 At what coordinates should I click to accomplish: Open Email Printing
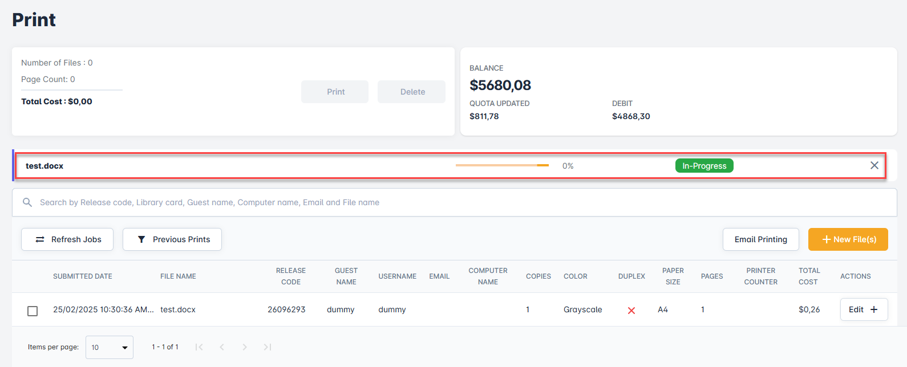point(760,239)
